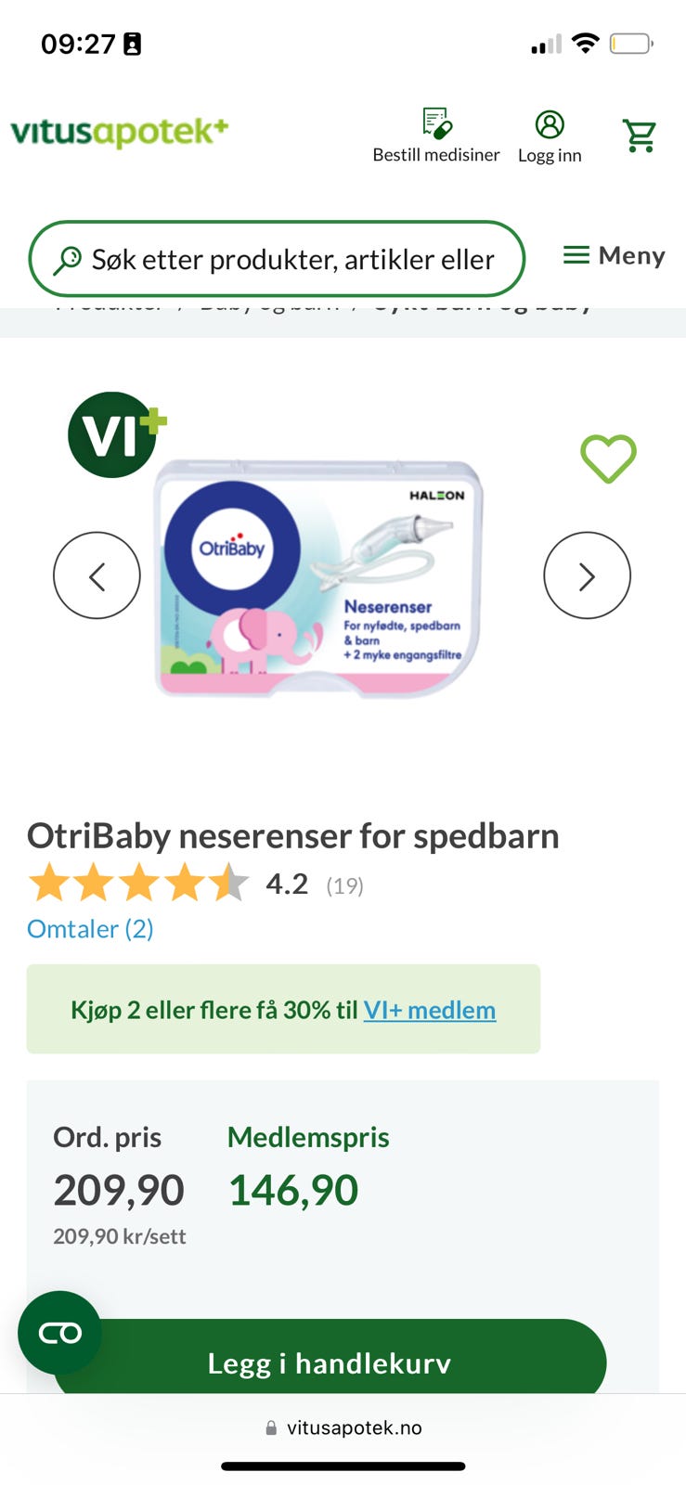This screenshot has width=686, height=1485.
Task: Add product with Legg i handlekurv
Action: [330, 1361]
